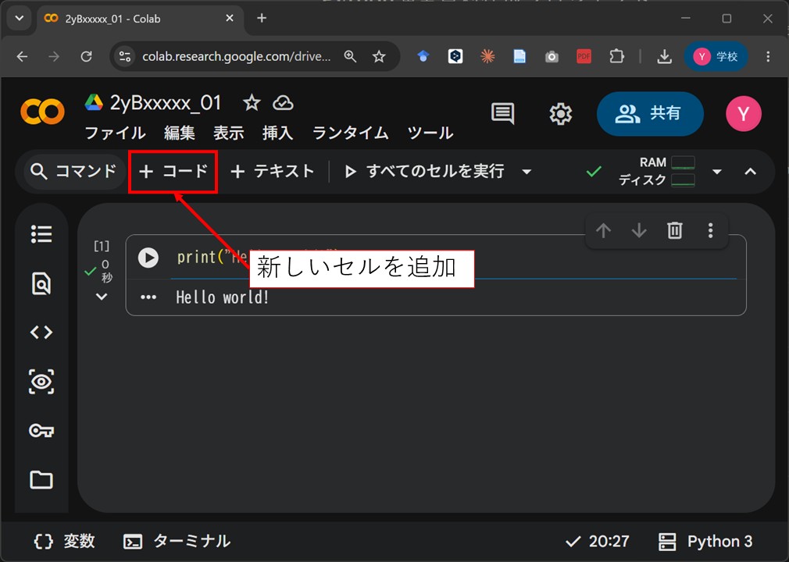Reload the page with refresh icon
789x562 pixels.
pos(87,56)
